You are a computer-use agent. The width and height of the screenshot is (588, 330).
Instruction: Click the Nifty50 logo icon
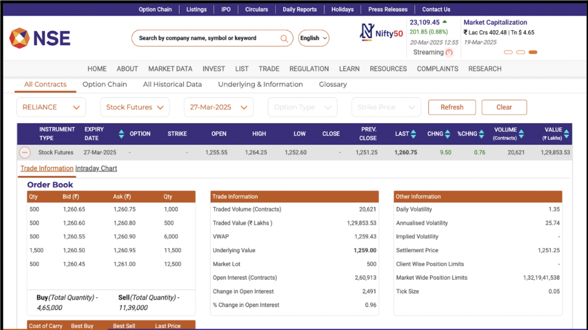(x=367, y=33)
